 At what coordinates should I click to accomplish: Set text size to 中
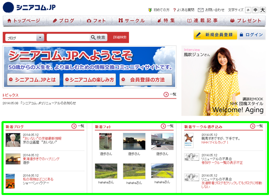coord(255,10)
